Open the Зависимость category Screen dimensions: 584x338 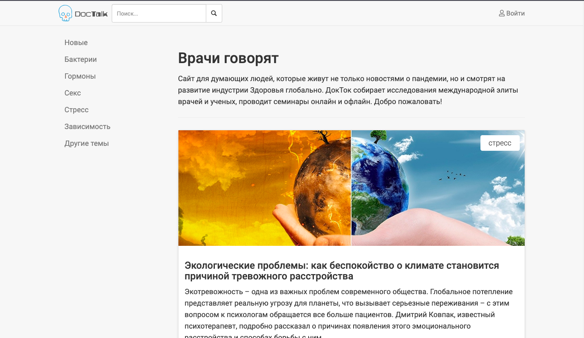[88, 127]
